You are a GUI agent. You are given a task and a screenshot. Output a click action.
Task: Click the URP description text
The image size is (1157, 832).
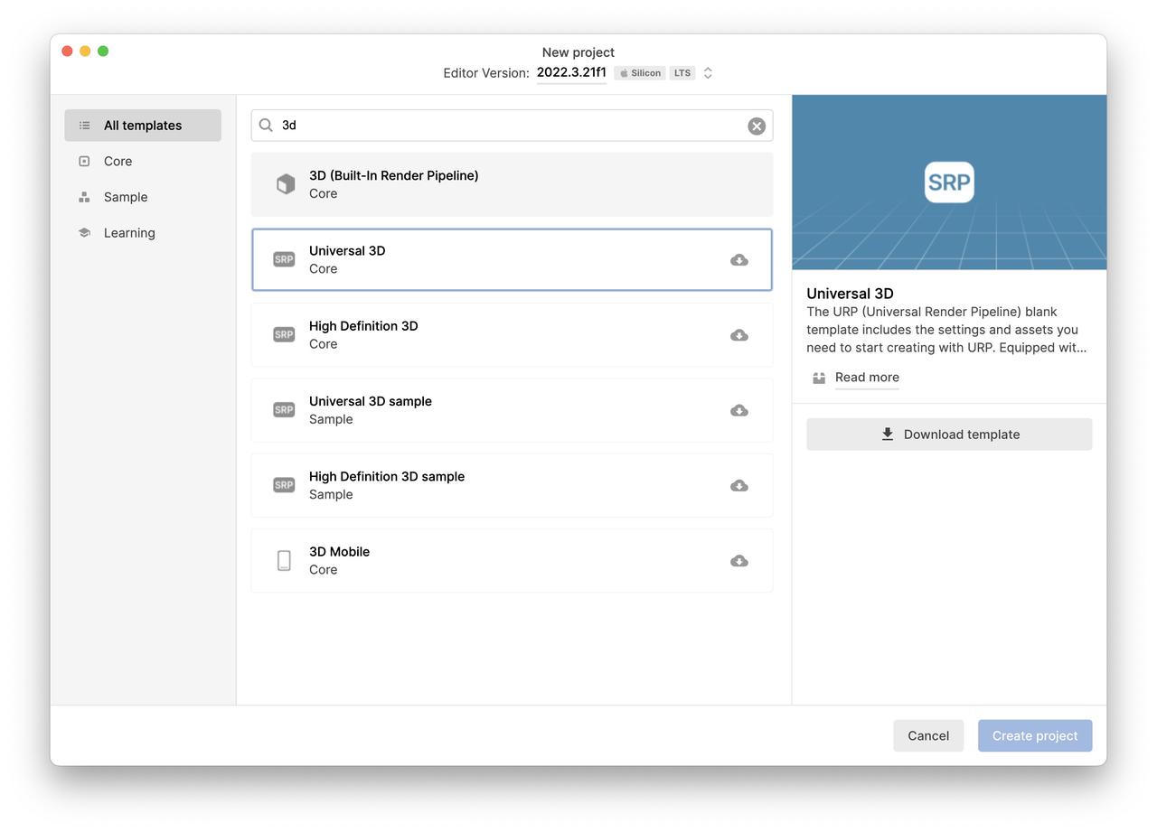click(946, 330)
